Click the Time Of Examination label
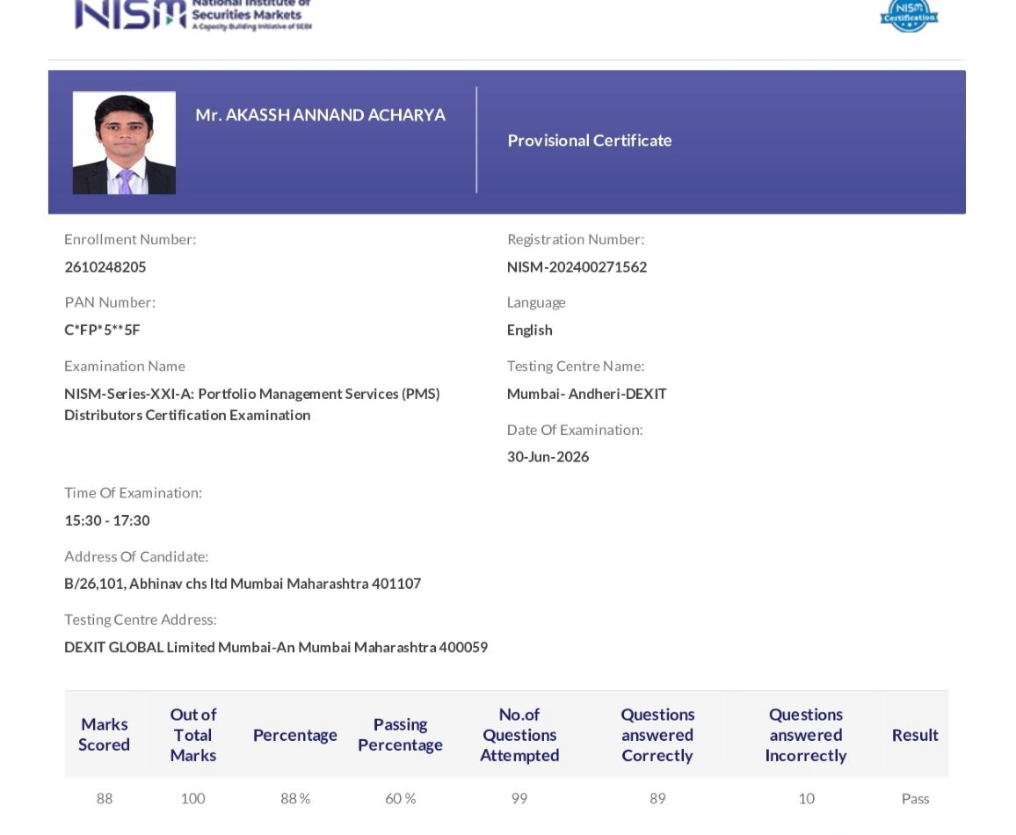Screen dimensions: 1016x835 pyautogui.click(x=133, y=493)
